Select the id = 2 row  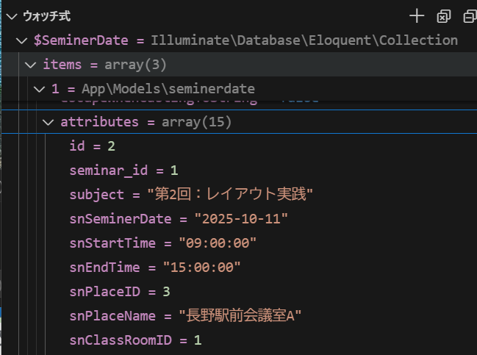(239, 146)
